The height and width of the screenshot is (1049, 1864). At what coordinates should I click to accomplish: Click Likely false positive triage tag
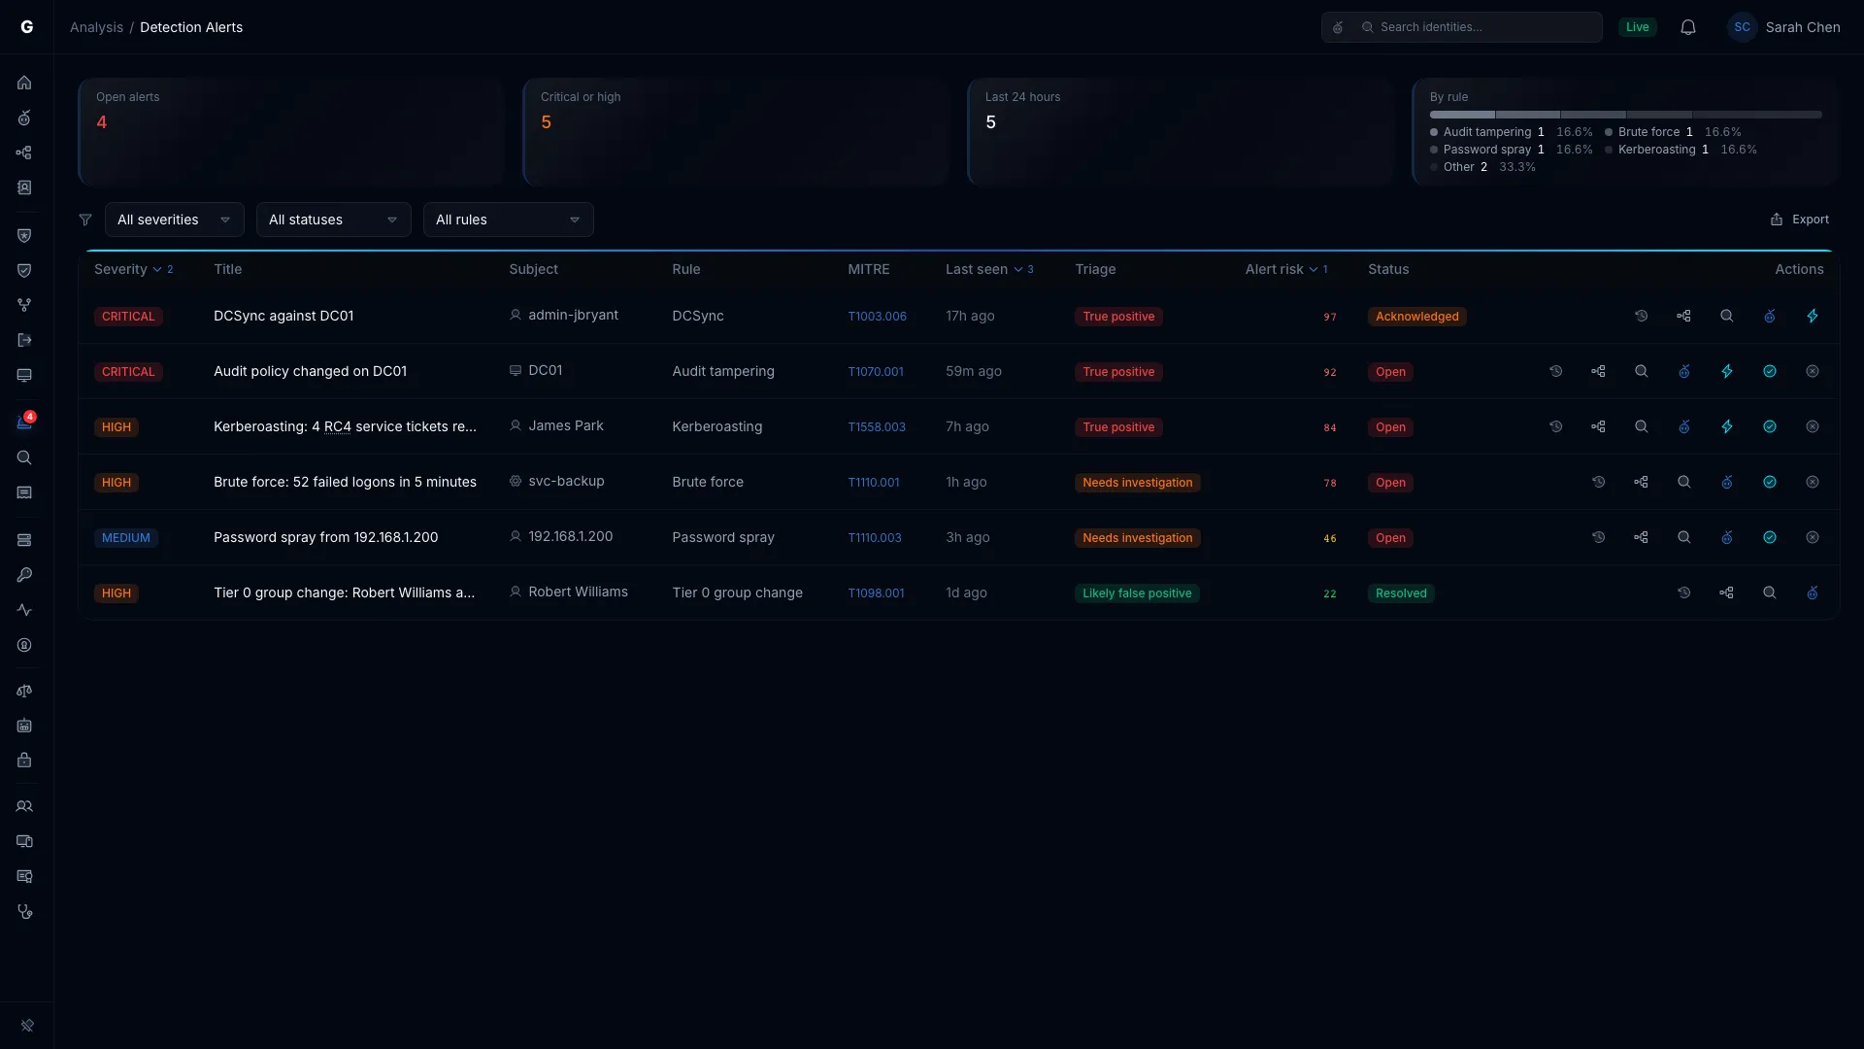[1137, 593]
